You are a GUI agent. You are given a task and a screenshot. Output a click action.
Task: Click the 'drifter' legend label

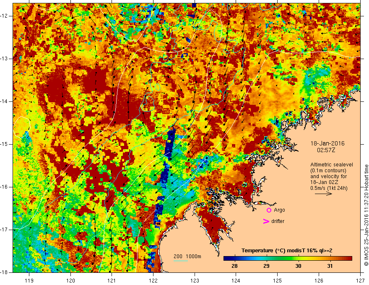[x=278, y=221]
